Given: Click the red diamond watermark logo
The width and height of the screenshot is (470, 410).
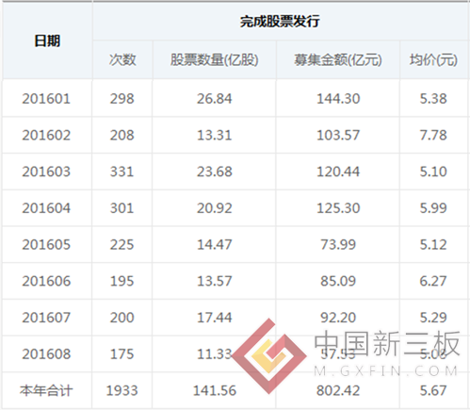Looking at the screenshot, I should pyautogui.click(x=269, y=356).
